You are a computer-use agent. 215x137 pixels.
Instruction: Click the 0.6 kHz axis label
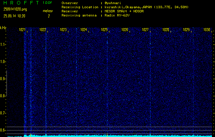click(3, 130)
